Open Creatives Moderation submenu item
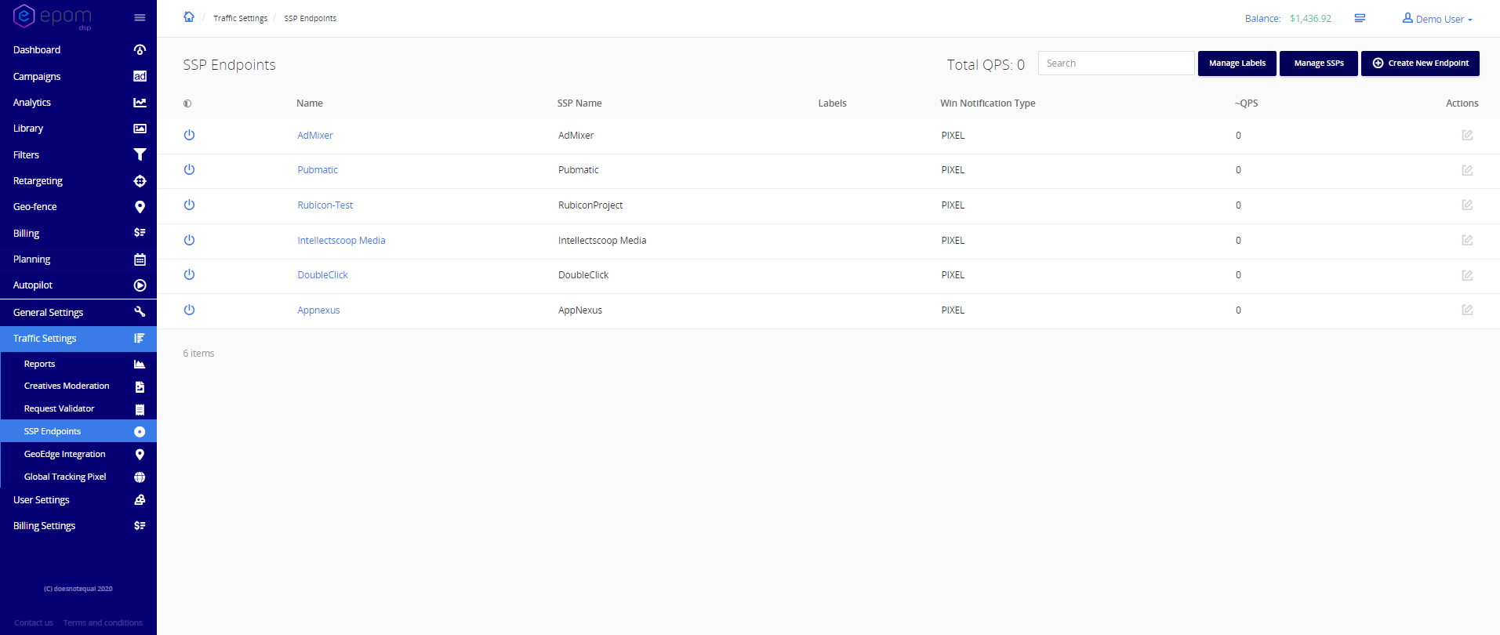The height and width of the screenshot is (635, 1500). 78,386
